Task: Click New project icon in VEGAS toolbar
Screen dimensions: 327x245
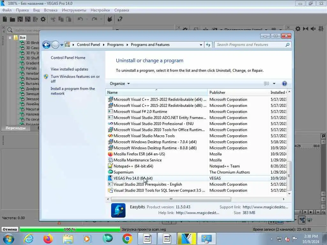Action: coord(5,19)
